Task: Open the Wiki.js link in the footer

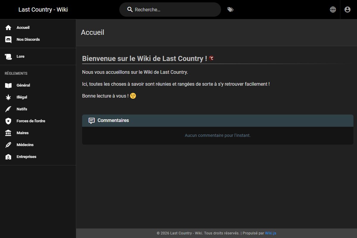Action: (x=270, y=233)
